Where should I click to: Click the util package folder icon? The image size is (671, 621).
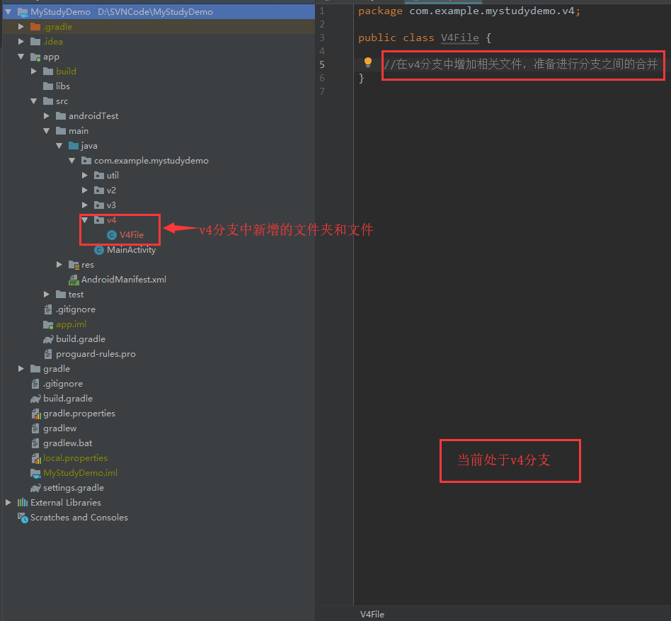click(x=99, y=175)
